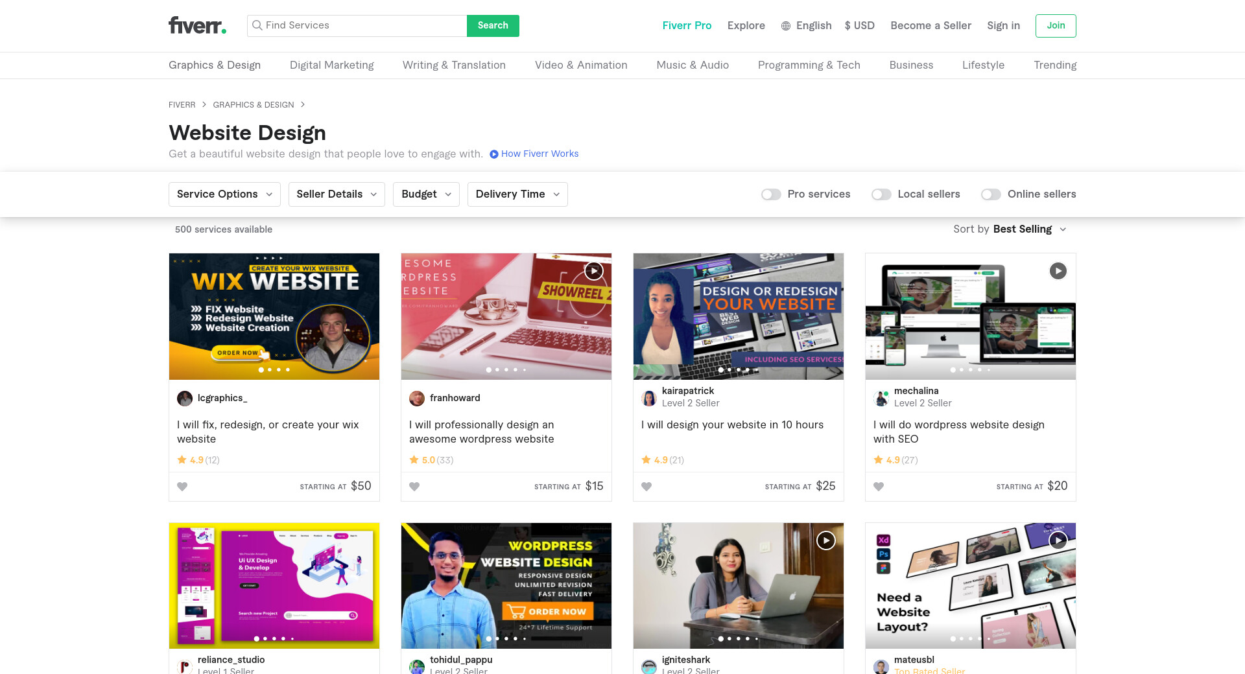Play the igniteshark gig video

click(825, 540)
